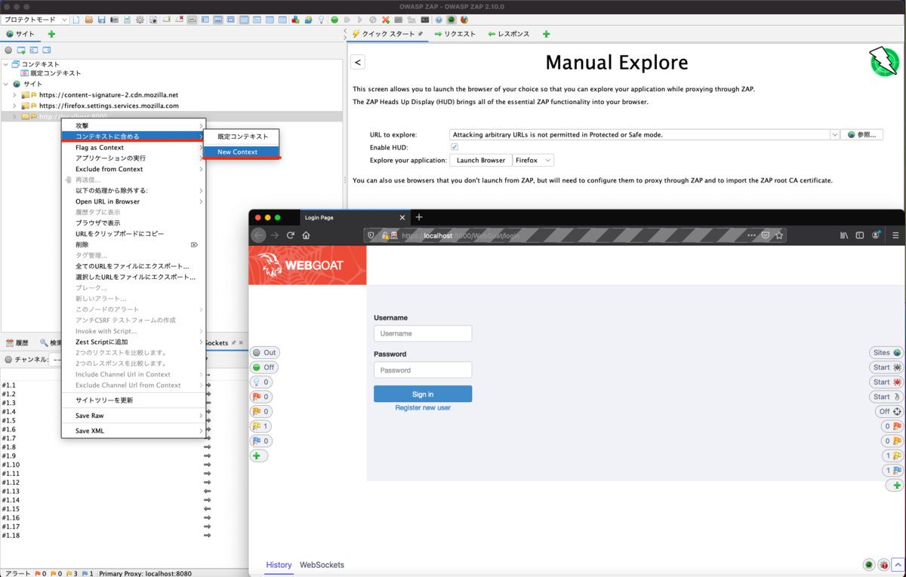
Task: Open 攻撃 context menu entry
Action: (133, 125)
